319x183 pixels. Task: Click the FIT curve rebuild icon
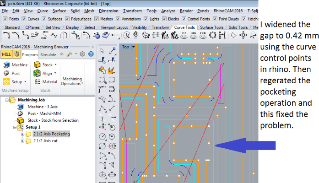(x=184, y=35)
